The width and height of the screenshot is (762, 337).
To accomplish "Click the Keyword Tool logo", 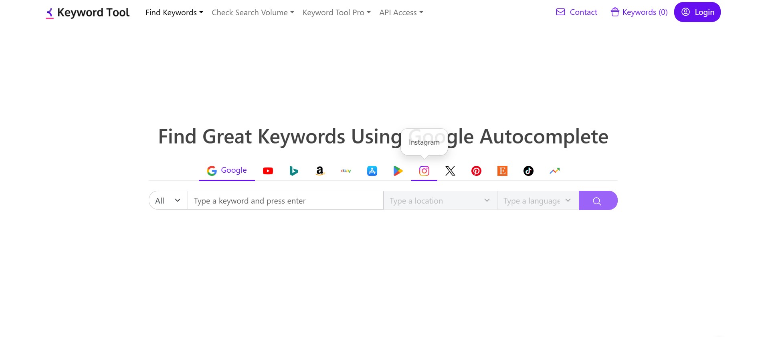I will [x=87, y=13].
